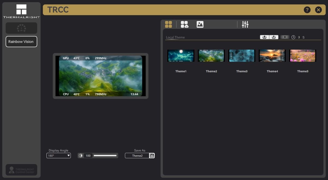This screenshot has width=328, height=180.
Task: Click the sensor gauge sidebar button
Action: pos(21,28)
